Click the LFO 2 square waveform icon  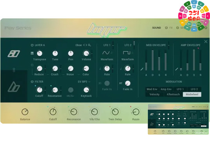[x=126, y=53]
